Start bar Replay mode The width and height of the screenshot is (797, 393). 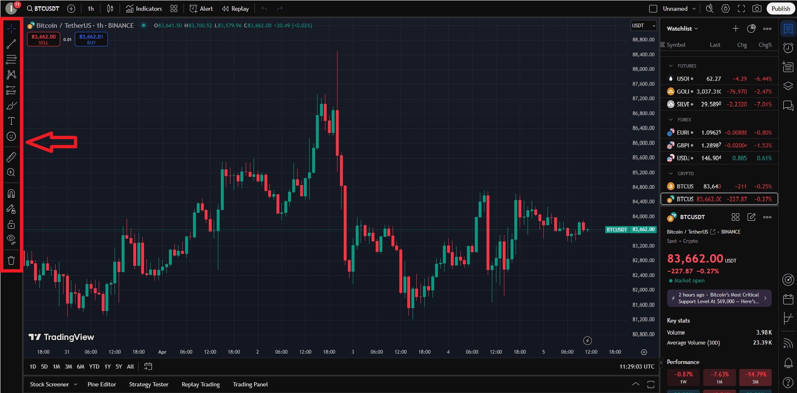point(235,9)
